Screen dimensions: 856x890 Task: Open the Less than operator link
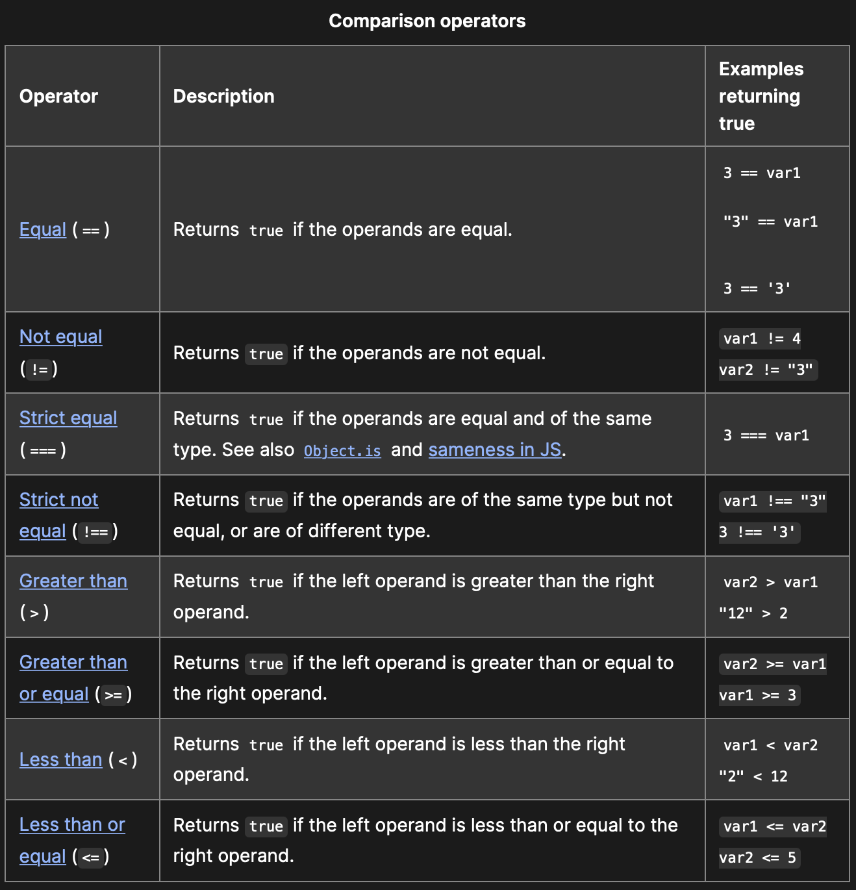61,759
